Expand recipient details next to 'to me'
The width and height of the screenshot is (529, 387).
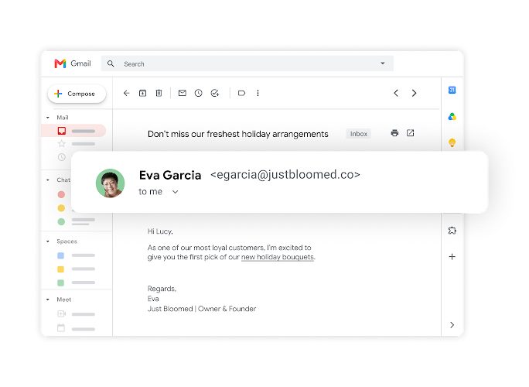click(x=175, y=192)
